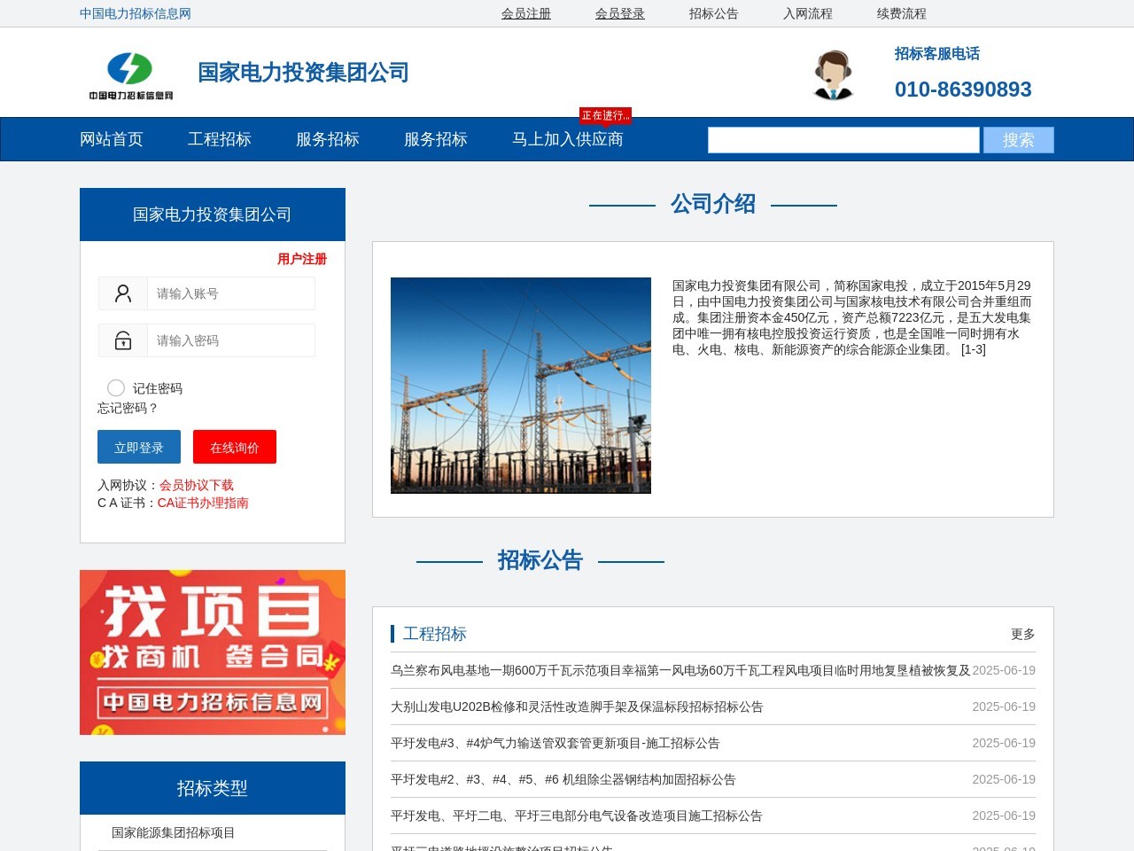Screen dimensions: 1134x851
Task: Open 工程招标 in the navigation bar
Action: point(220,139)
